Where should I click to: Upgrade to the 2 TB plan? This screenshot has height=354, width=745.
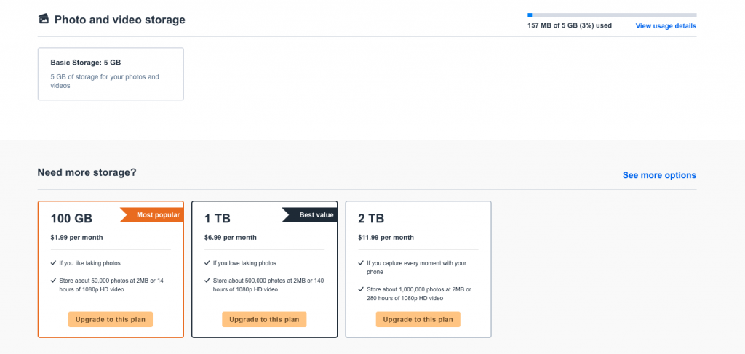(x=418, y=319)
